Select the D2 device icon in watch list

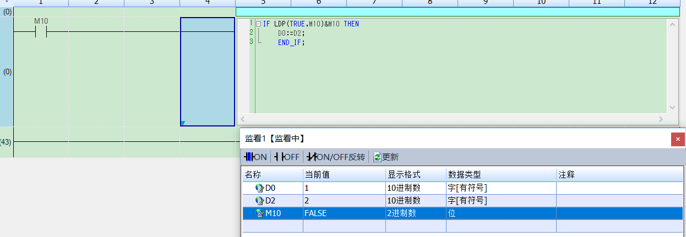coord(260,201)
